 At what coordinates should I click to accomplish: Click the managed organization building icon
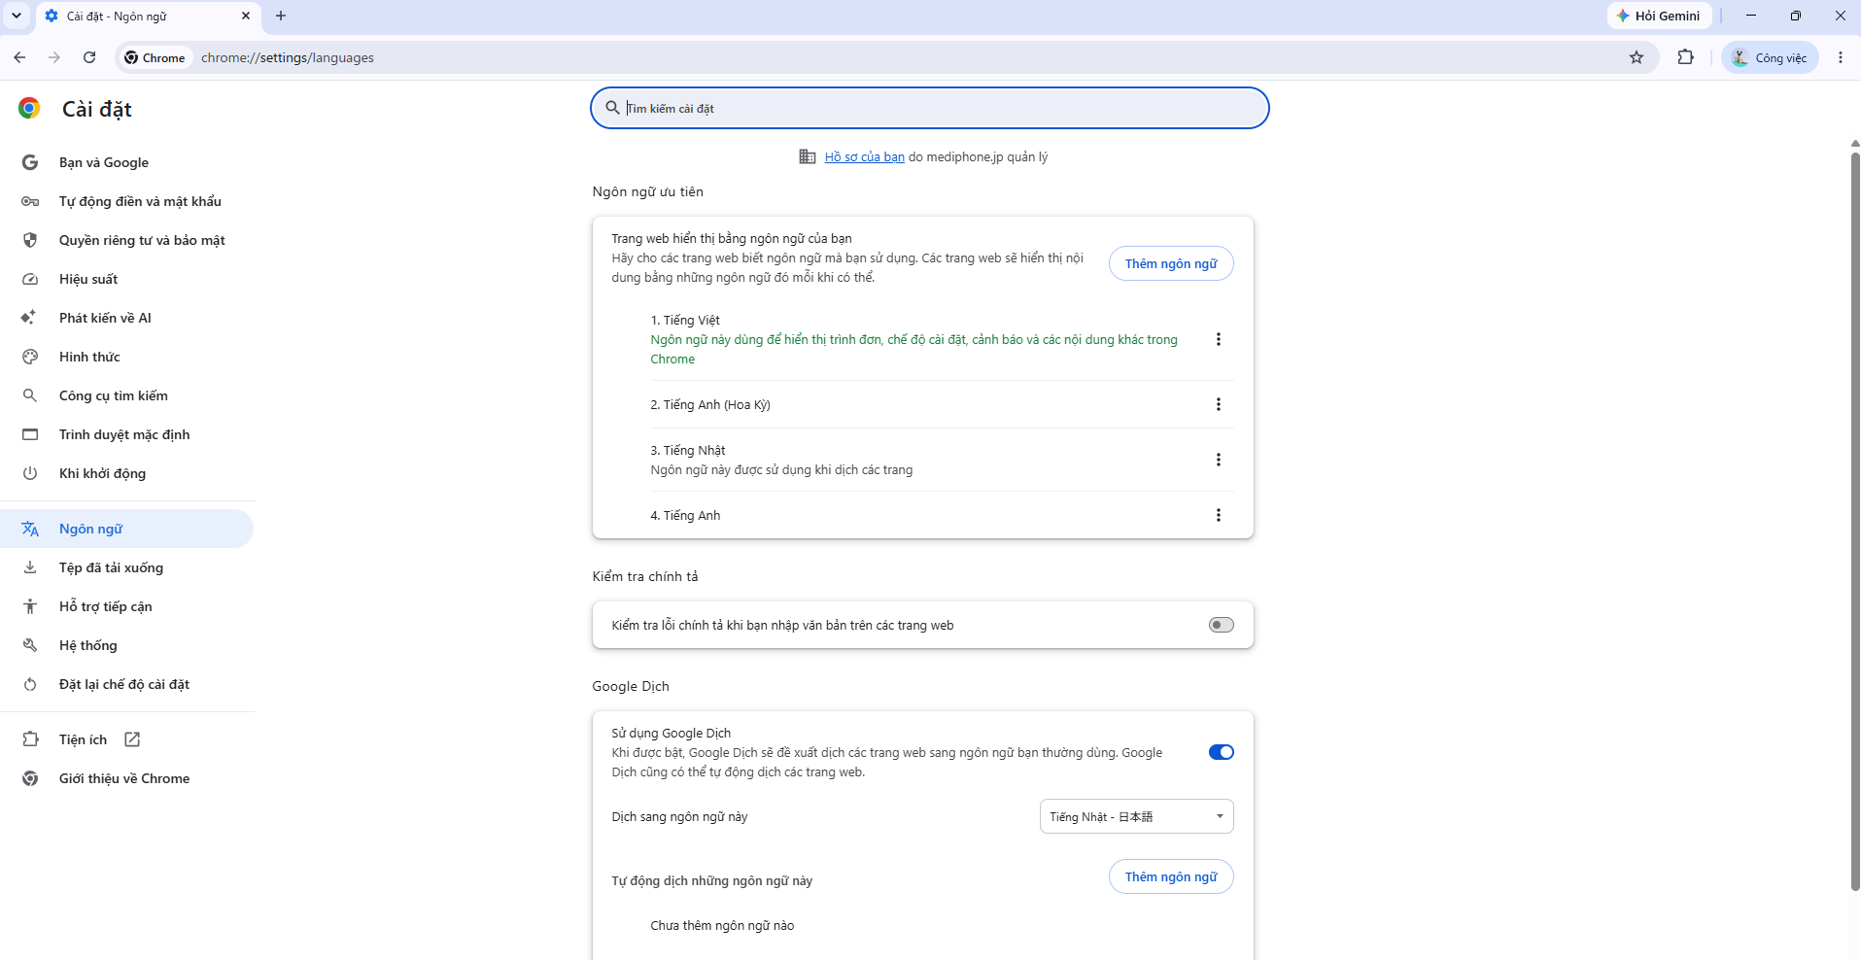click(807, 156)
